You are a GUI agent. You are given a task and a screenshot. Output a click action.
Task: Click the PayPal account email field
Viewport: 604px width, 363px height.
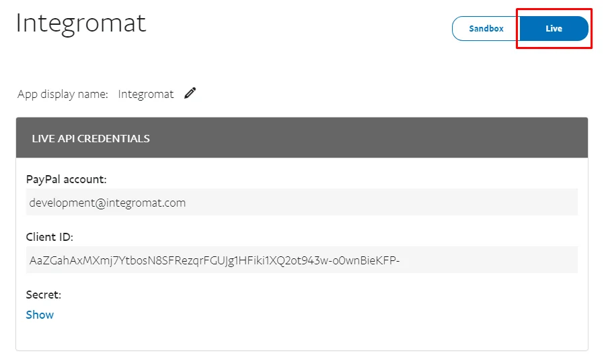point(301,202)
